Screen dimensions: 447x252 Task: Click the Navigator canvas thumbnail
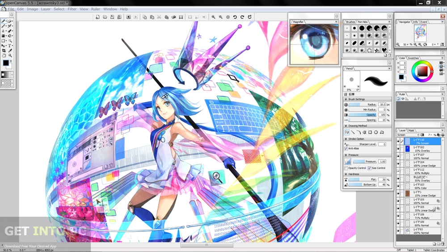tap(421, 33)
